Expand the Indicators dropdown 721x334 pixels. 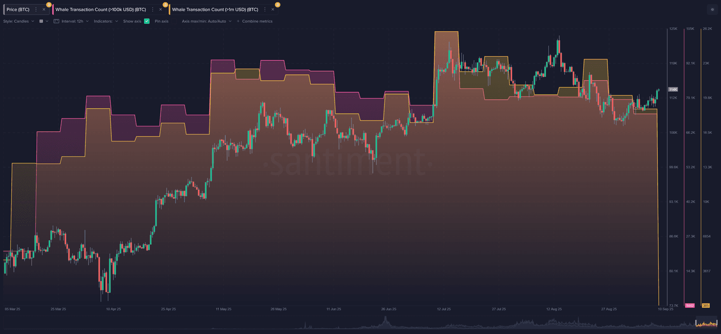pyautogui.click(x=106, y=21)
